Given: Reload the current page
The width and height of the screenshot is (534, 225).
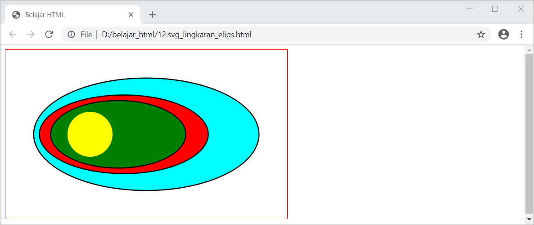Looking at the screenshot, I should [x=49, y=34].
